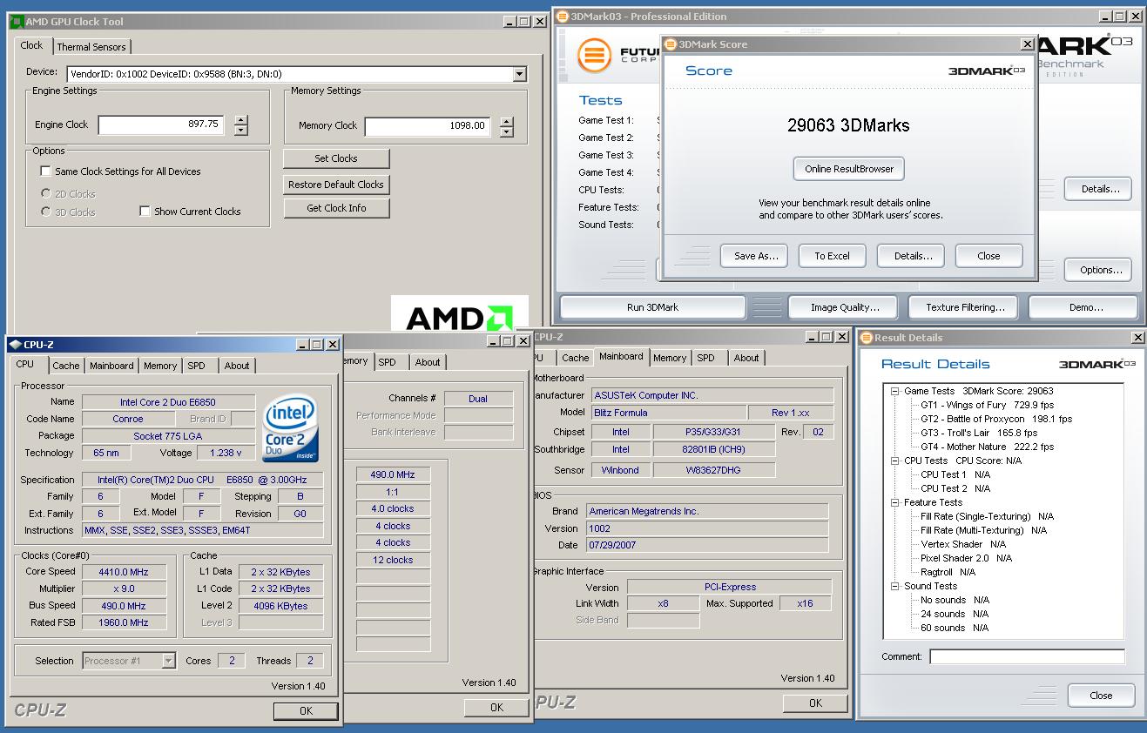This screenshot has height=733, width=1147.
Task: Select GT4 - Mother Nature result row
Action: [x=988, y=447]
